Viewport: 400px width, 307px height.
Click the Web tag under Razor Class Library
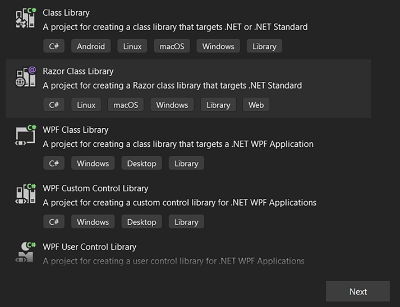(x=256, y=105)
